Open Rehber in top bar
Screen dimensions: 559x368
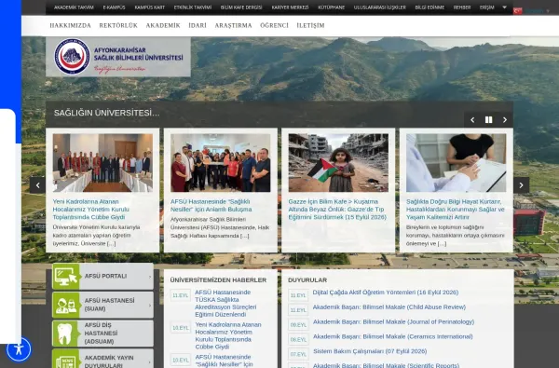coord(462,7)
